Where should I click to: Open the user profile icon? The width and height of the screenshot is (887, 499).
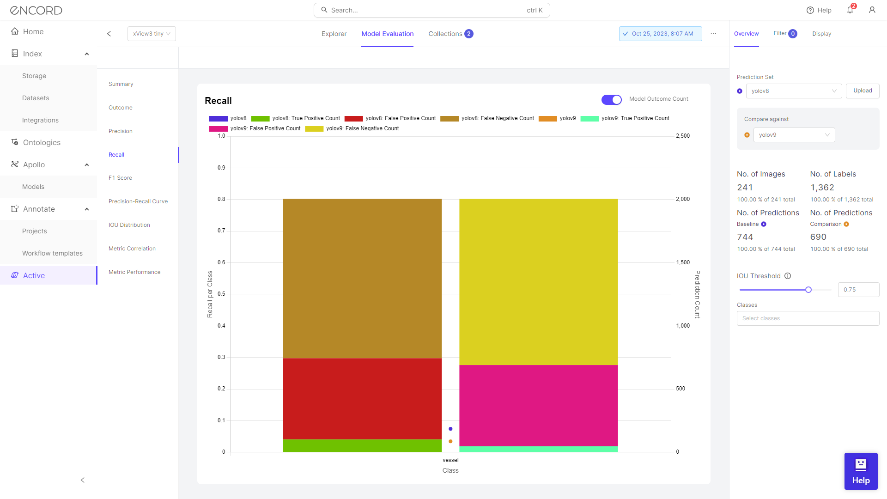[x=872, y=10]
